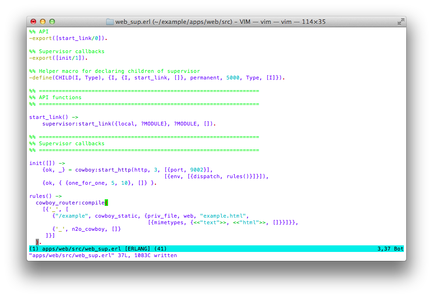The image size is (433, 298).
Task: Click the -define(CHILD macro line
Action: [156, 78]
